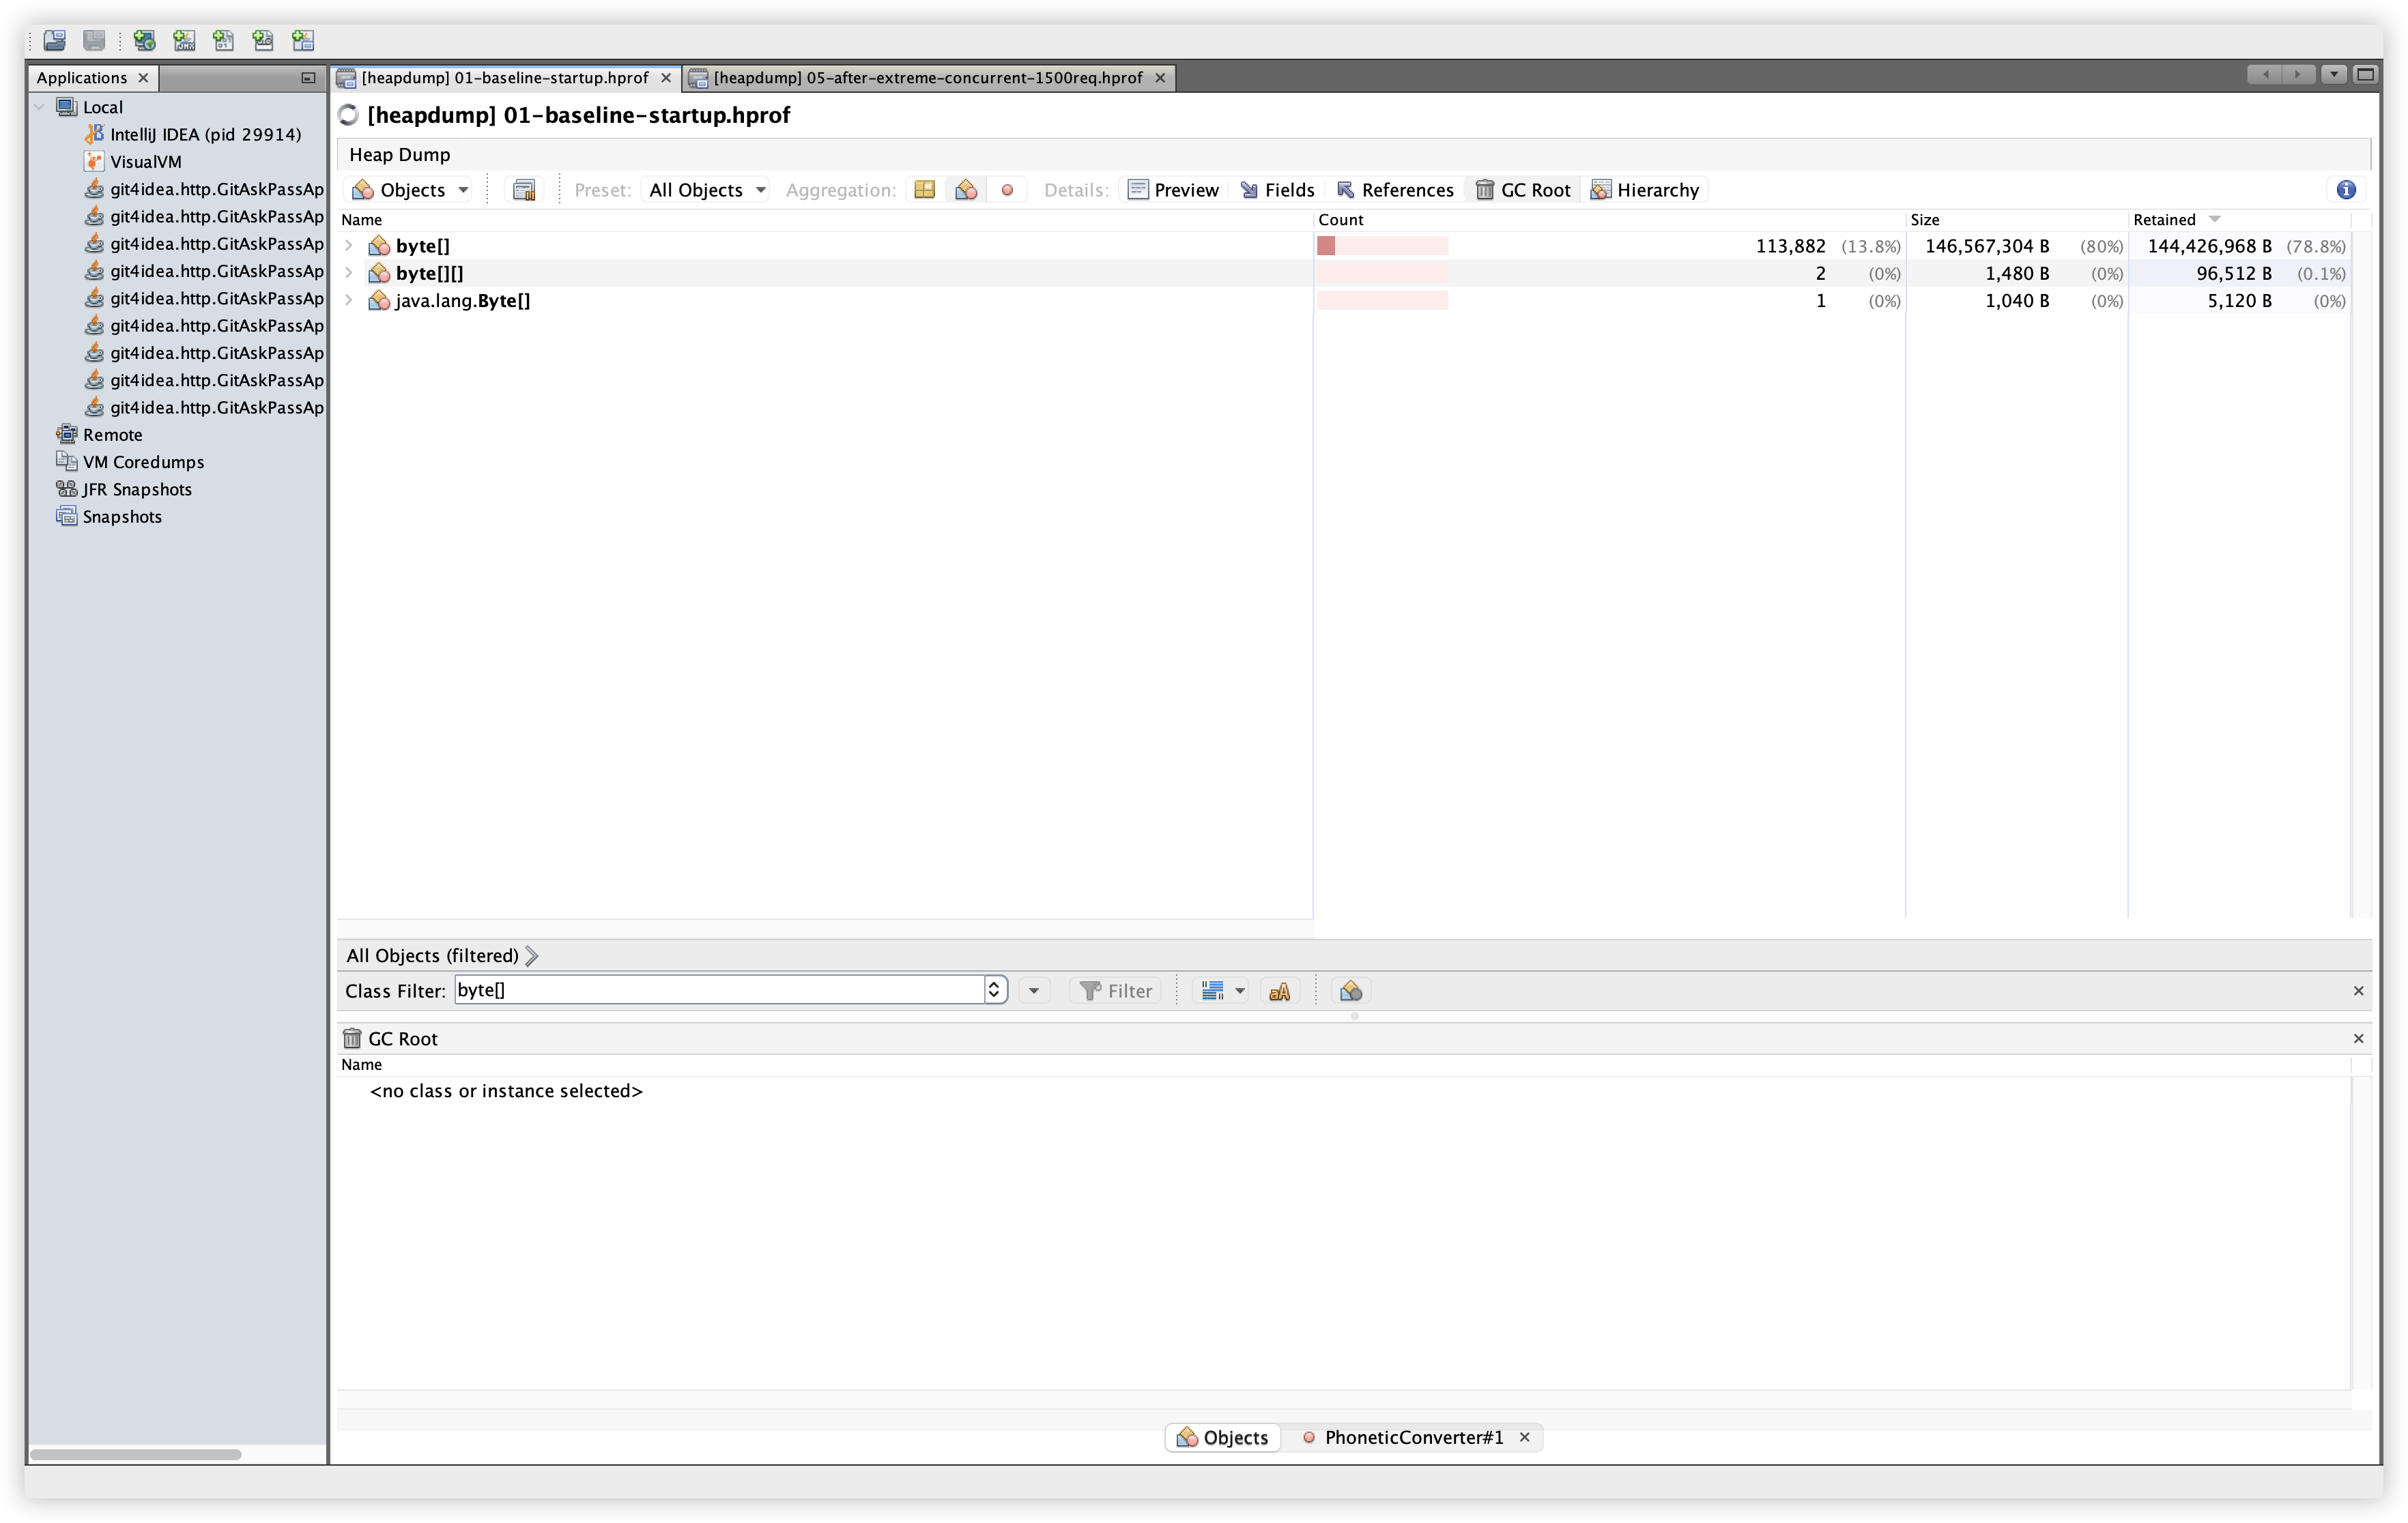Toggle aggregation by packages

tap(924, 190)
